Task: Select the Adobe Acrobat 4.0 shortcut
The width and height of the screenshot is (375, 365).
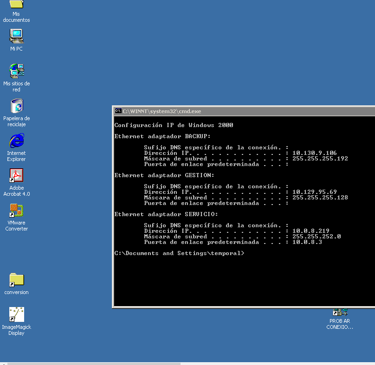Action: [x=16, y=175]
